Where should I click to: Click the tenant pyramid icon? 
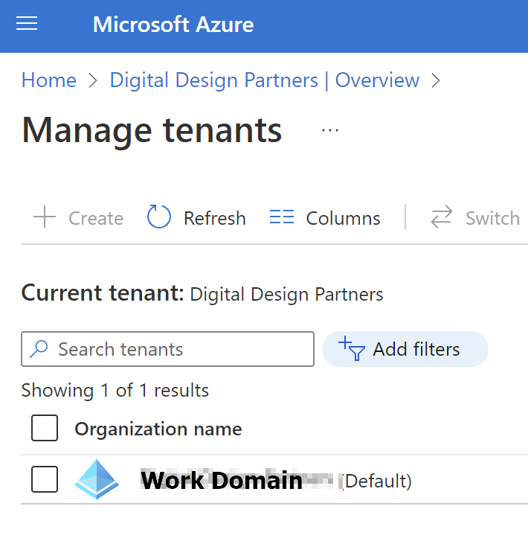coord(97,479)
